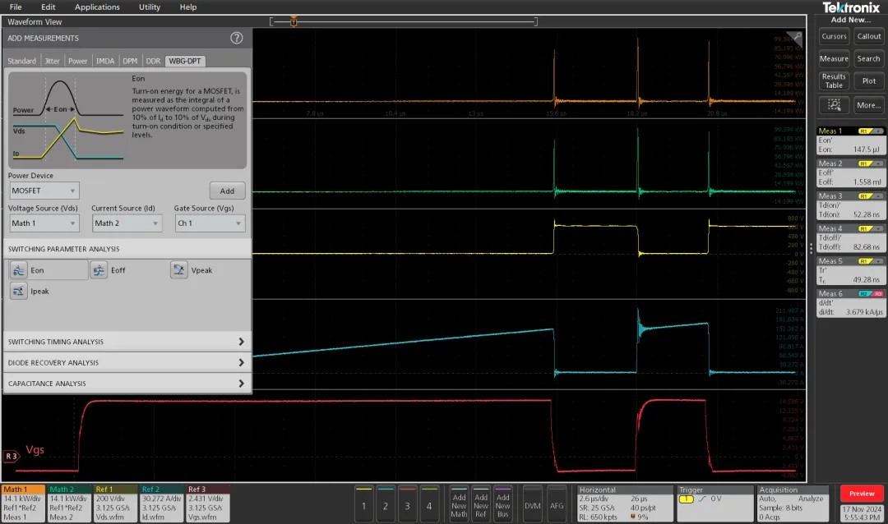
Task: Open the Meas 5 Tr badge
Action: coord(850,270)
